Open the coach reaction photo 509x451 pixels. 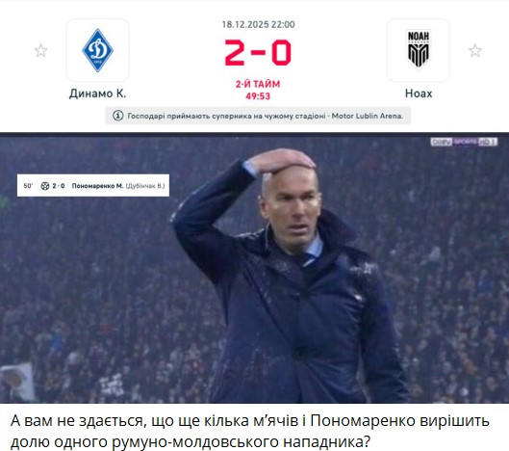click(x=254, y=268)
